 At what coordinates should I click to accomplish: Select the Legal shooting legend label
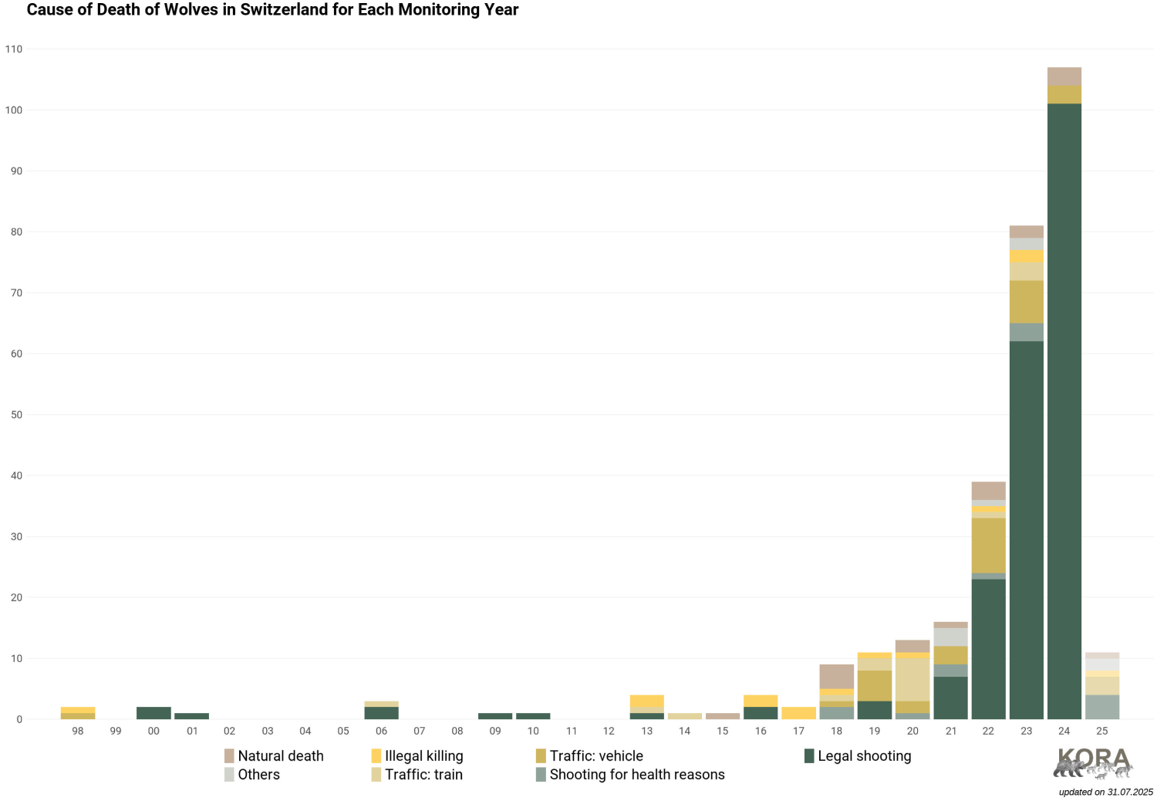pos(865,756)
